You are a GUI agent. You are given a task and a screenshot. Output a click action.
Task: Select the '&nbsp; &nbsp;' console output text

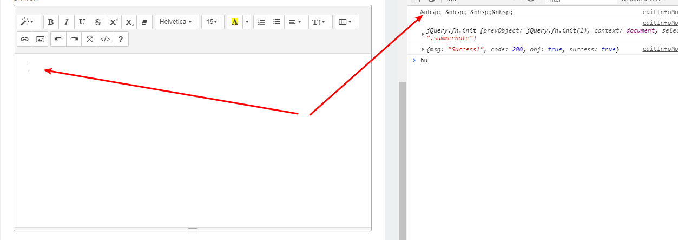pyautogui.click(x=466, y=12)
